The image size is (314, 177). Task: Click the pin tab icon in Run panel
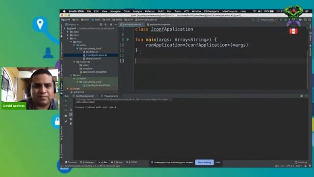(x=66, y=121)
